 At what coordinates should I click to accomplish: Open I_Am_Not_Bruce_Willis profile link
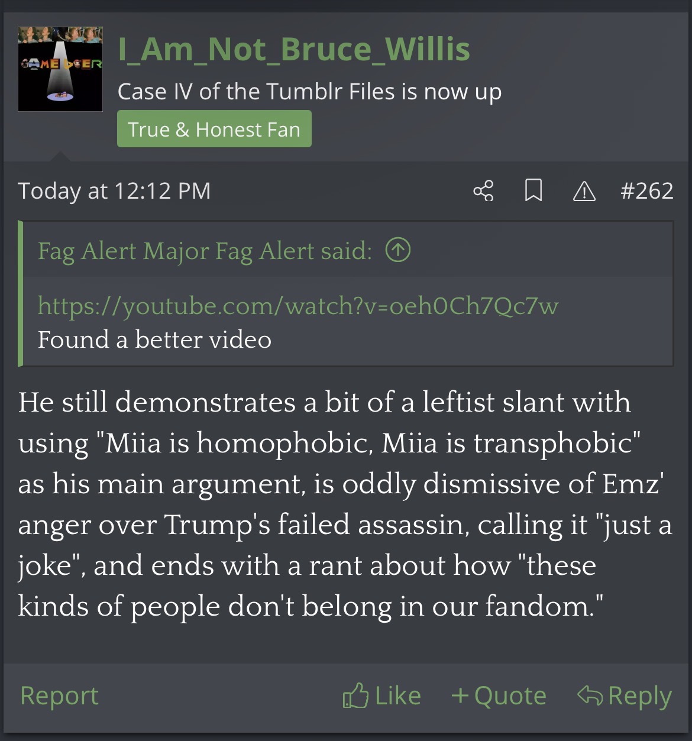click(x=294, y=49)
